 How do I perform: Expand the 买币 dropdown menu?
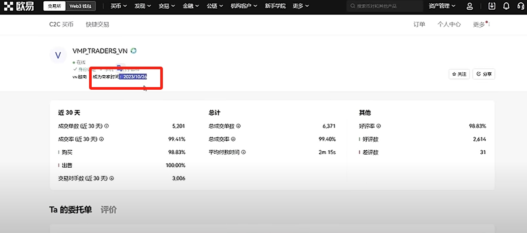118,6
